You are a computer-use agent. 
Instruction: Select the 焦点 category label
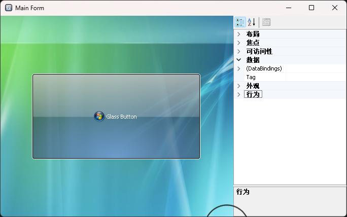[x=253, y=43]
